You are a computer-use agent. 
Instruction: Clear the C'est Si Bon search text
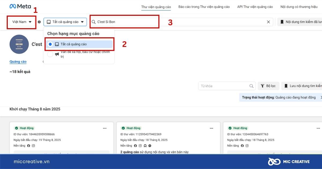[x=268, y=22]
